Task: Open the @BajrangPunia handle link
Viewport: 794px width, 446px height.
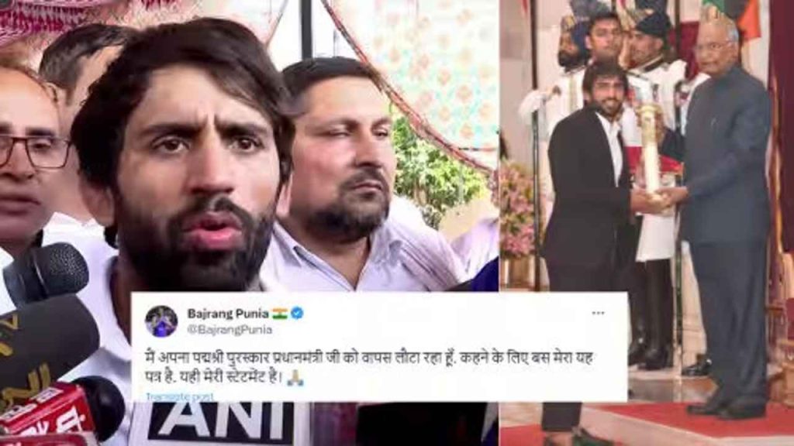Action: (x=230, y=330)
